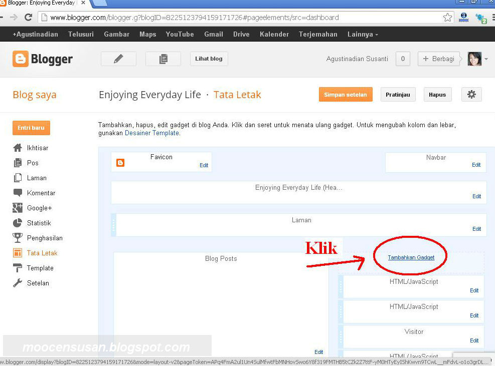This screenshot has width=495, height=366.
Task: Open YouTube in the Google bar
Action: point(180,35)
